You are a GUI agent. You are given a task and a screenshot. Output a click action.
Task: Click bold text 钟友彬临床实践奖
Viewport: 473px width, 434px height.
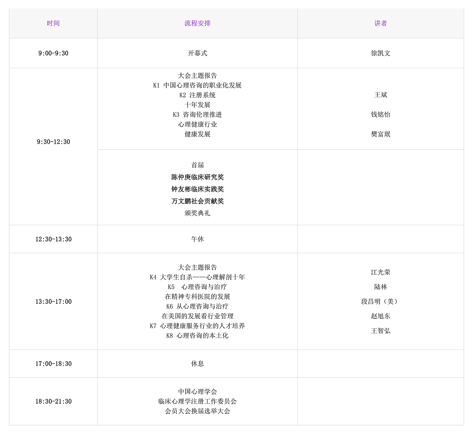point(197,189)
